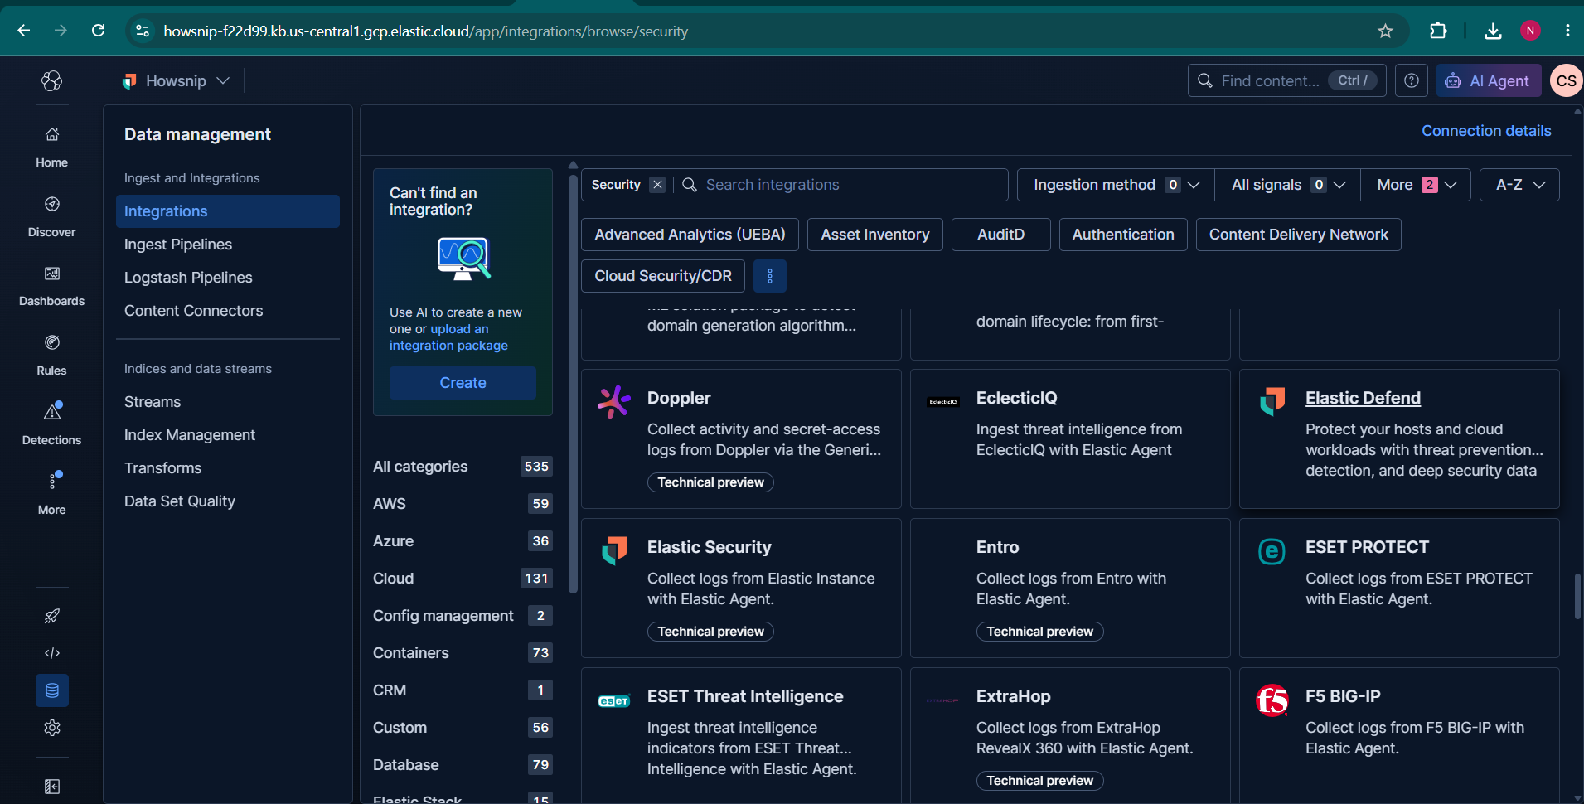Expand the All signals filter dropdown
The width and height of the screenshot is (1584, 804).
click(1287, 185)
